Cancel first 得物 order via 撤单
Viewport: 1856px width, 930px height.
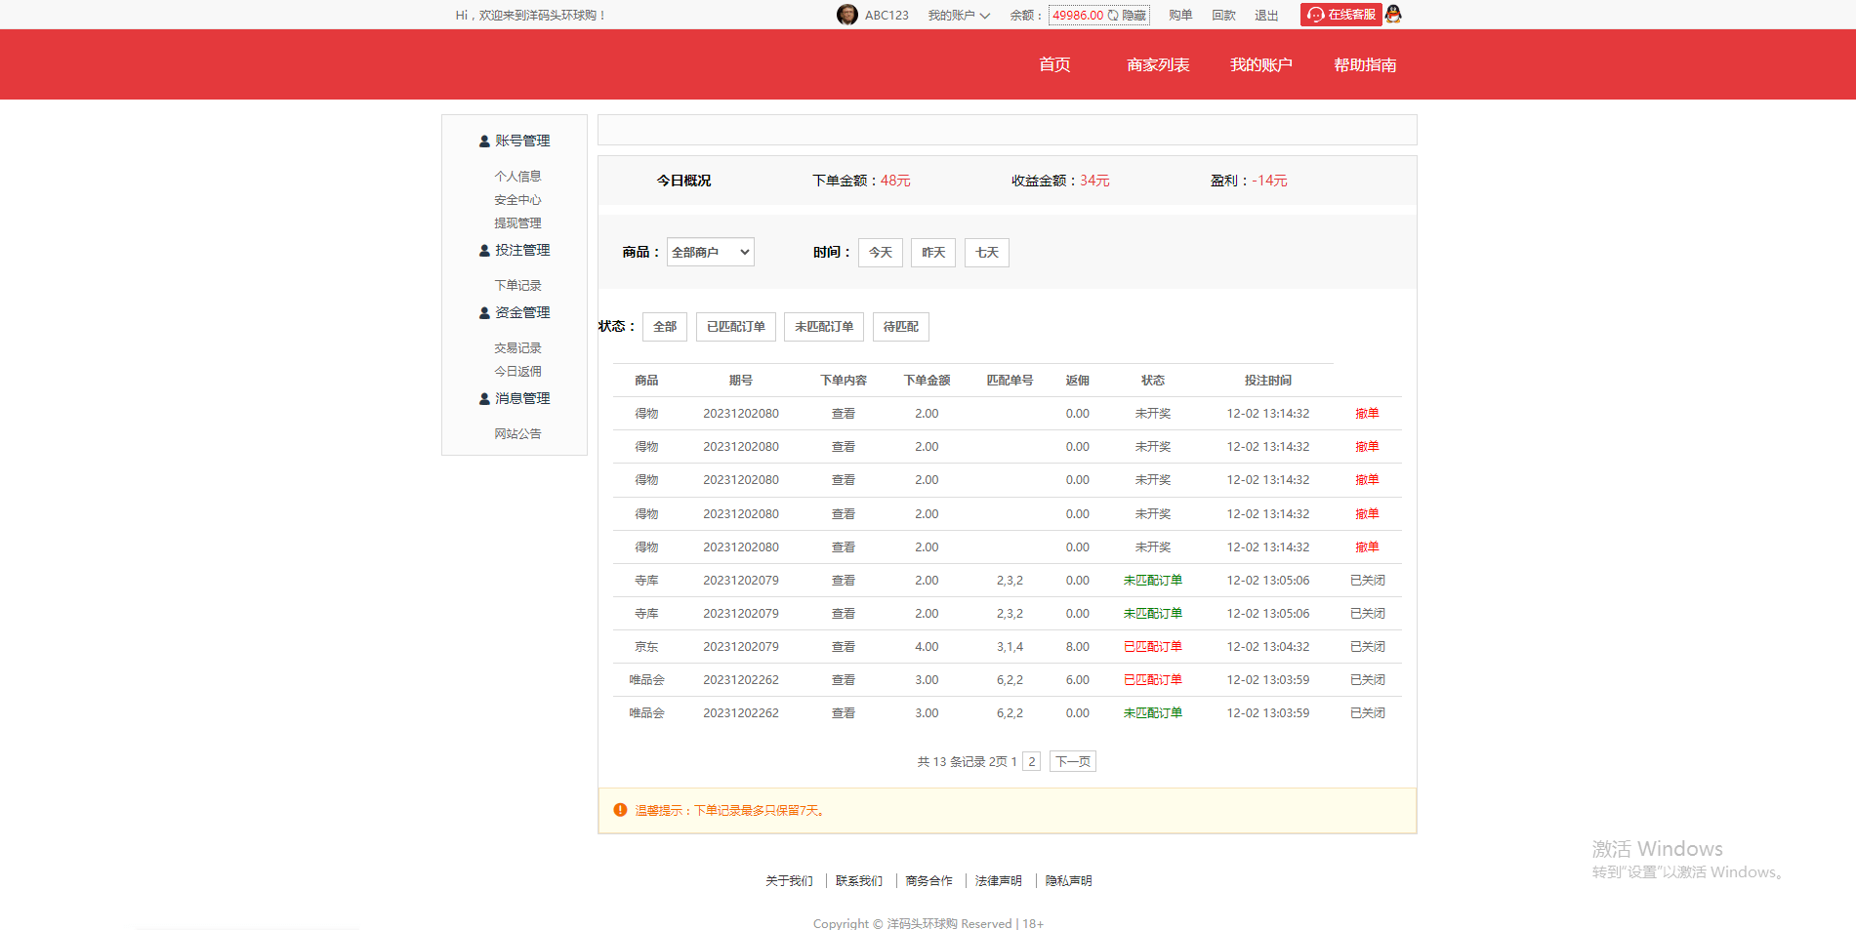tap(1367, 413)
